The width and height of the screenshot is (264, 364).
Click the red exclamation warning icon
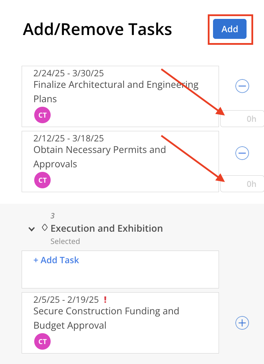[105, 300]
